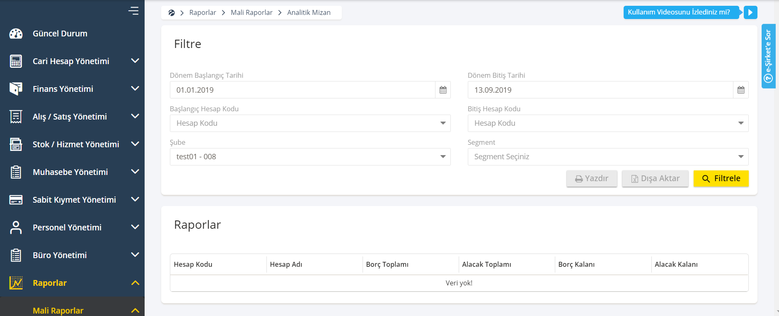Open Finans Yönetimi menu
This screenshot has height=316, width=779.
click(63, 89)
